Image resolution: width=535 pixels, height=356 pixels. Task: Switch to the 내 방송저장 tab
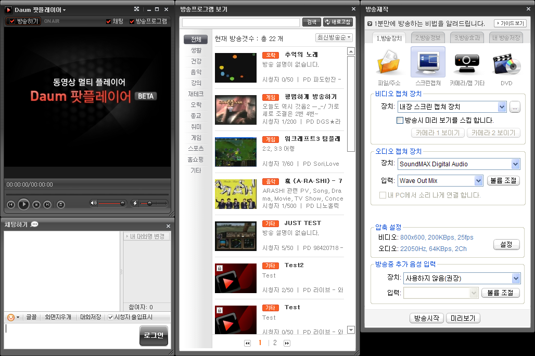click(506, 38)
